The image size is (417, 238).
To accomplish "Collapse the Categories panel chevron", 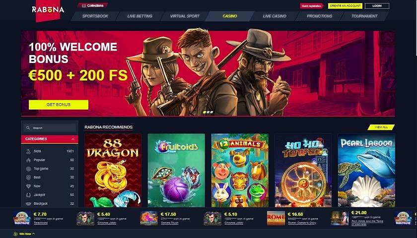I will click(x=73, y=139).
